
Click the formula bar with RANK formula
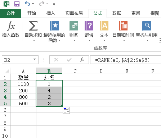(x=126, y=60)
